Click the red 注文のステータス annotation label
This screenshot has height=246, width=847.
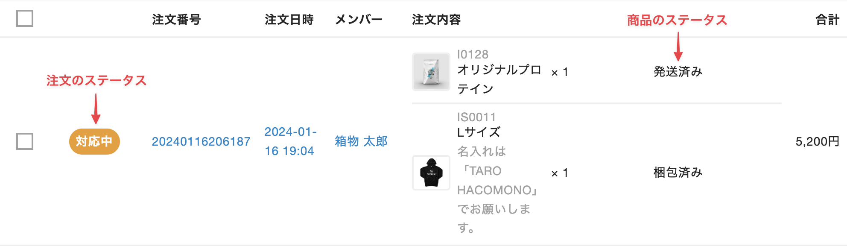[96, 80]
